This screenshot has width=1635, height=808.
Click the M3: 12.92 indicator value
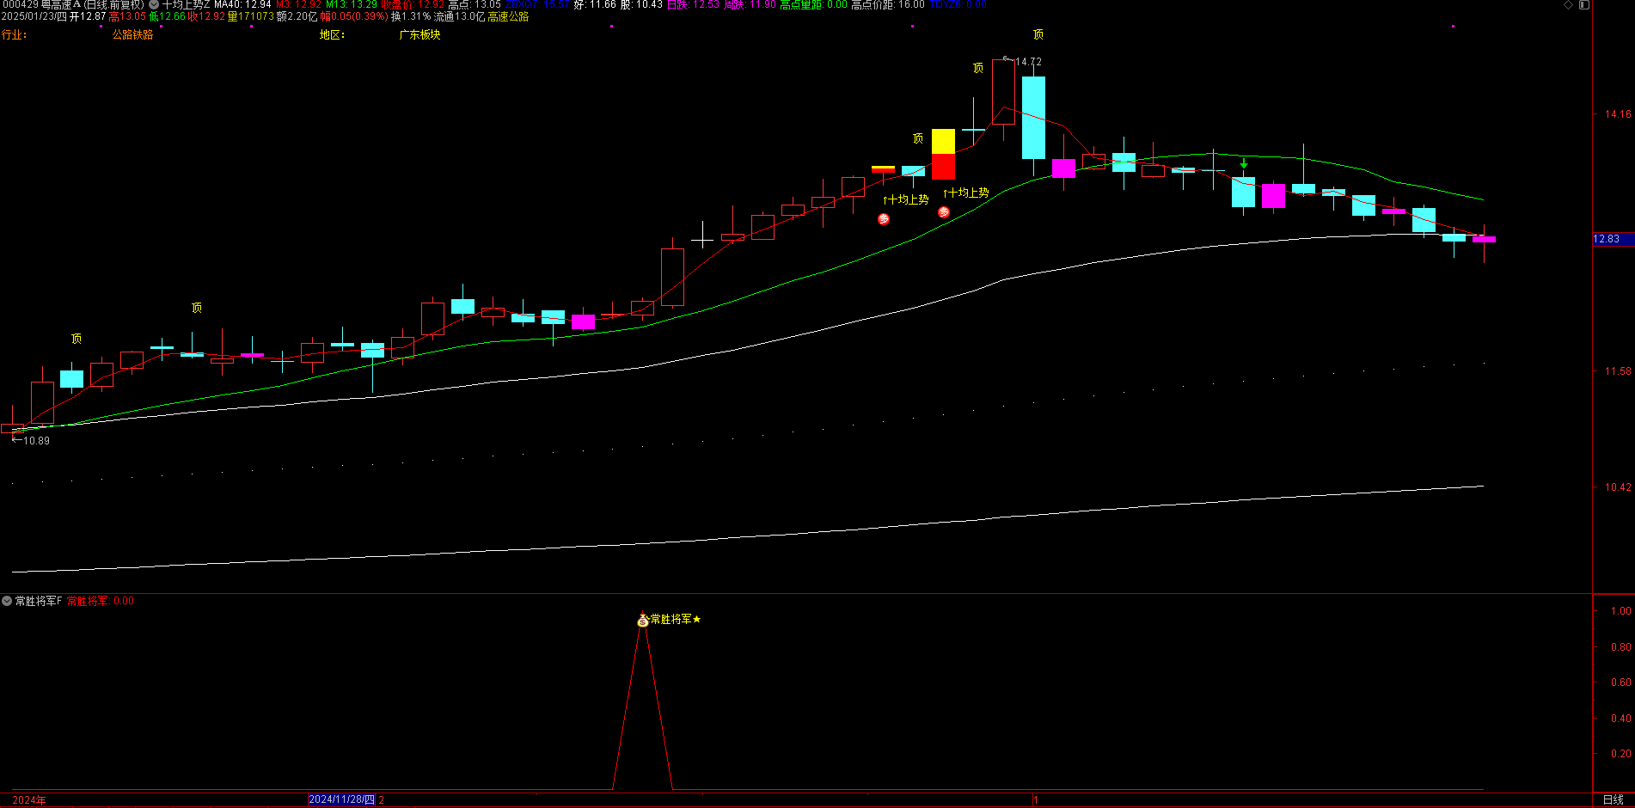298,5
